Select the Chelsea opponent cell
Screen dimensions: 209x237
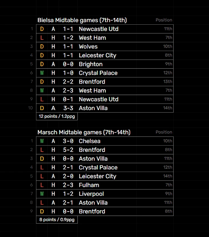(x=89, y=141)
